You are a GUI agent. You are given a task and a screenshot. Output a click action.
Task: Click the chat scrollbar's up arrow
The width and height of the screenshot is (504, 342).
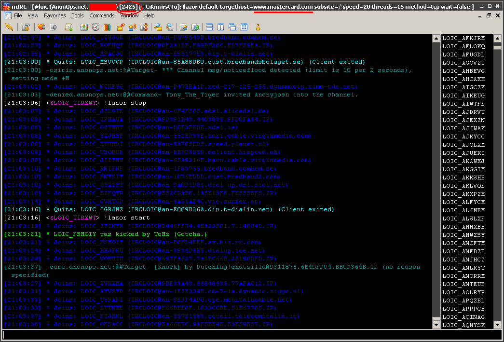(x=436, y=38)
